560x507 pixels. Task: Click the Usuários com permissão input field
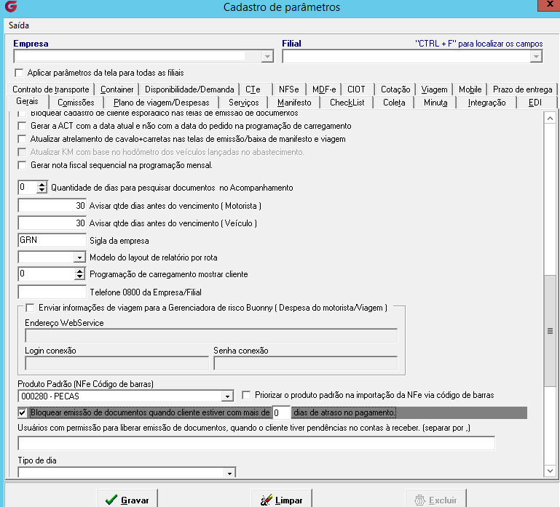click(x=256, y=443)
